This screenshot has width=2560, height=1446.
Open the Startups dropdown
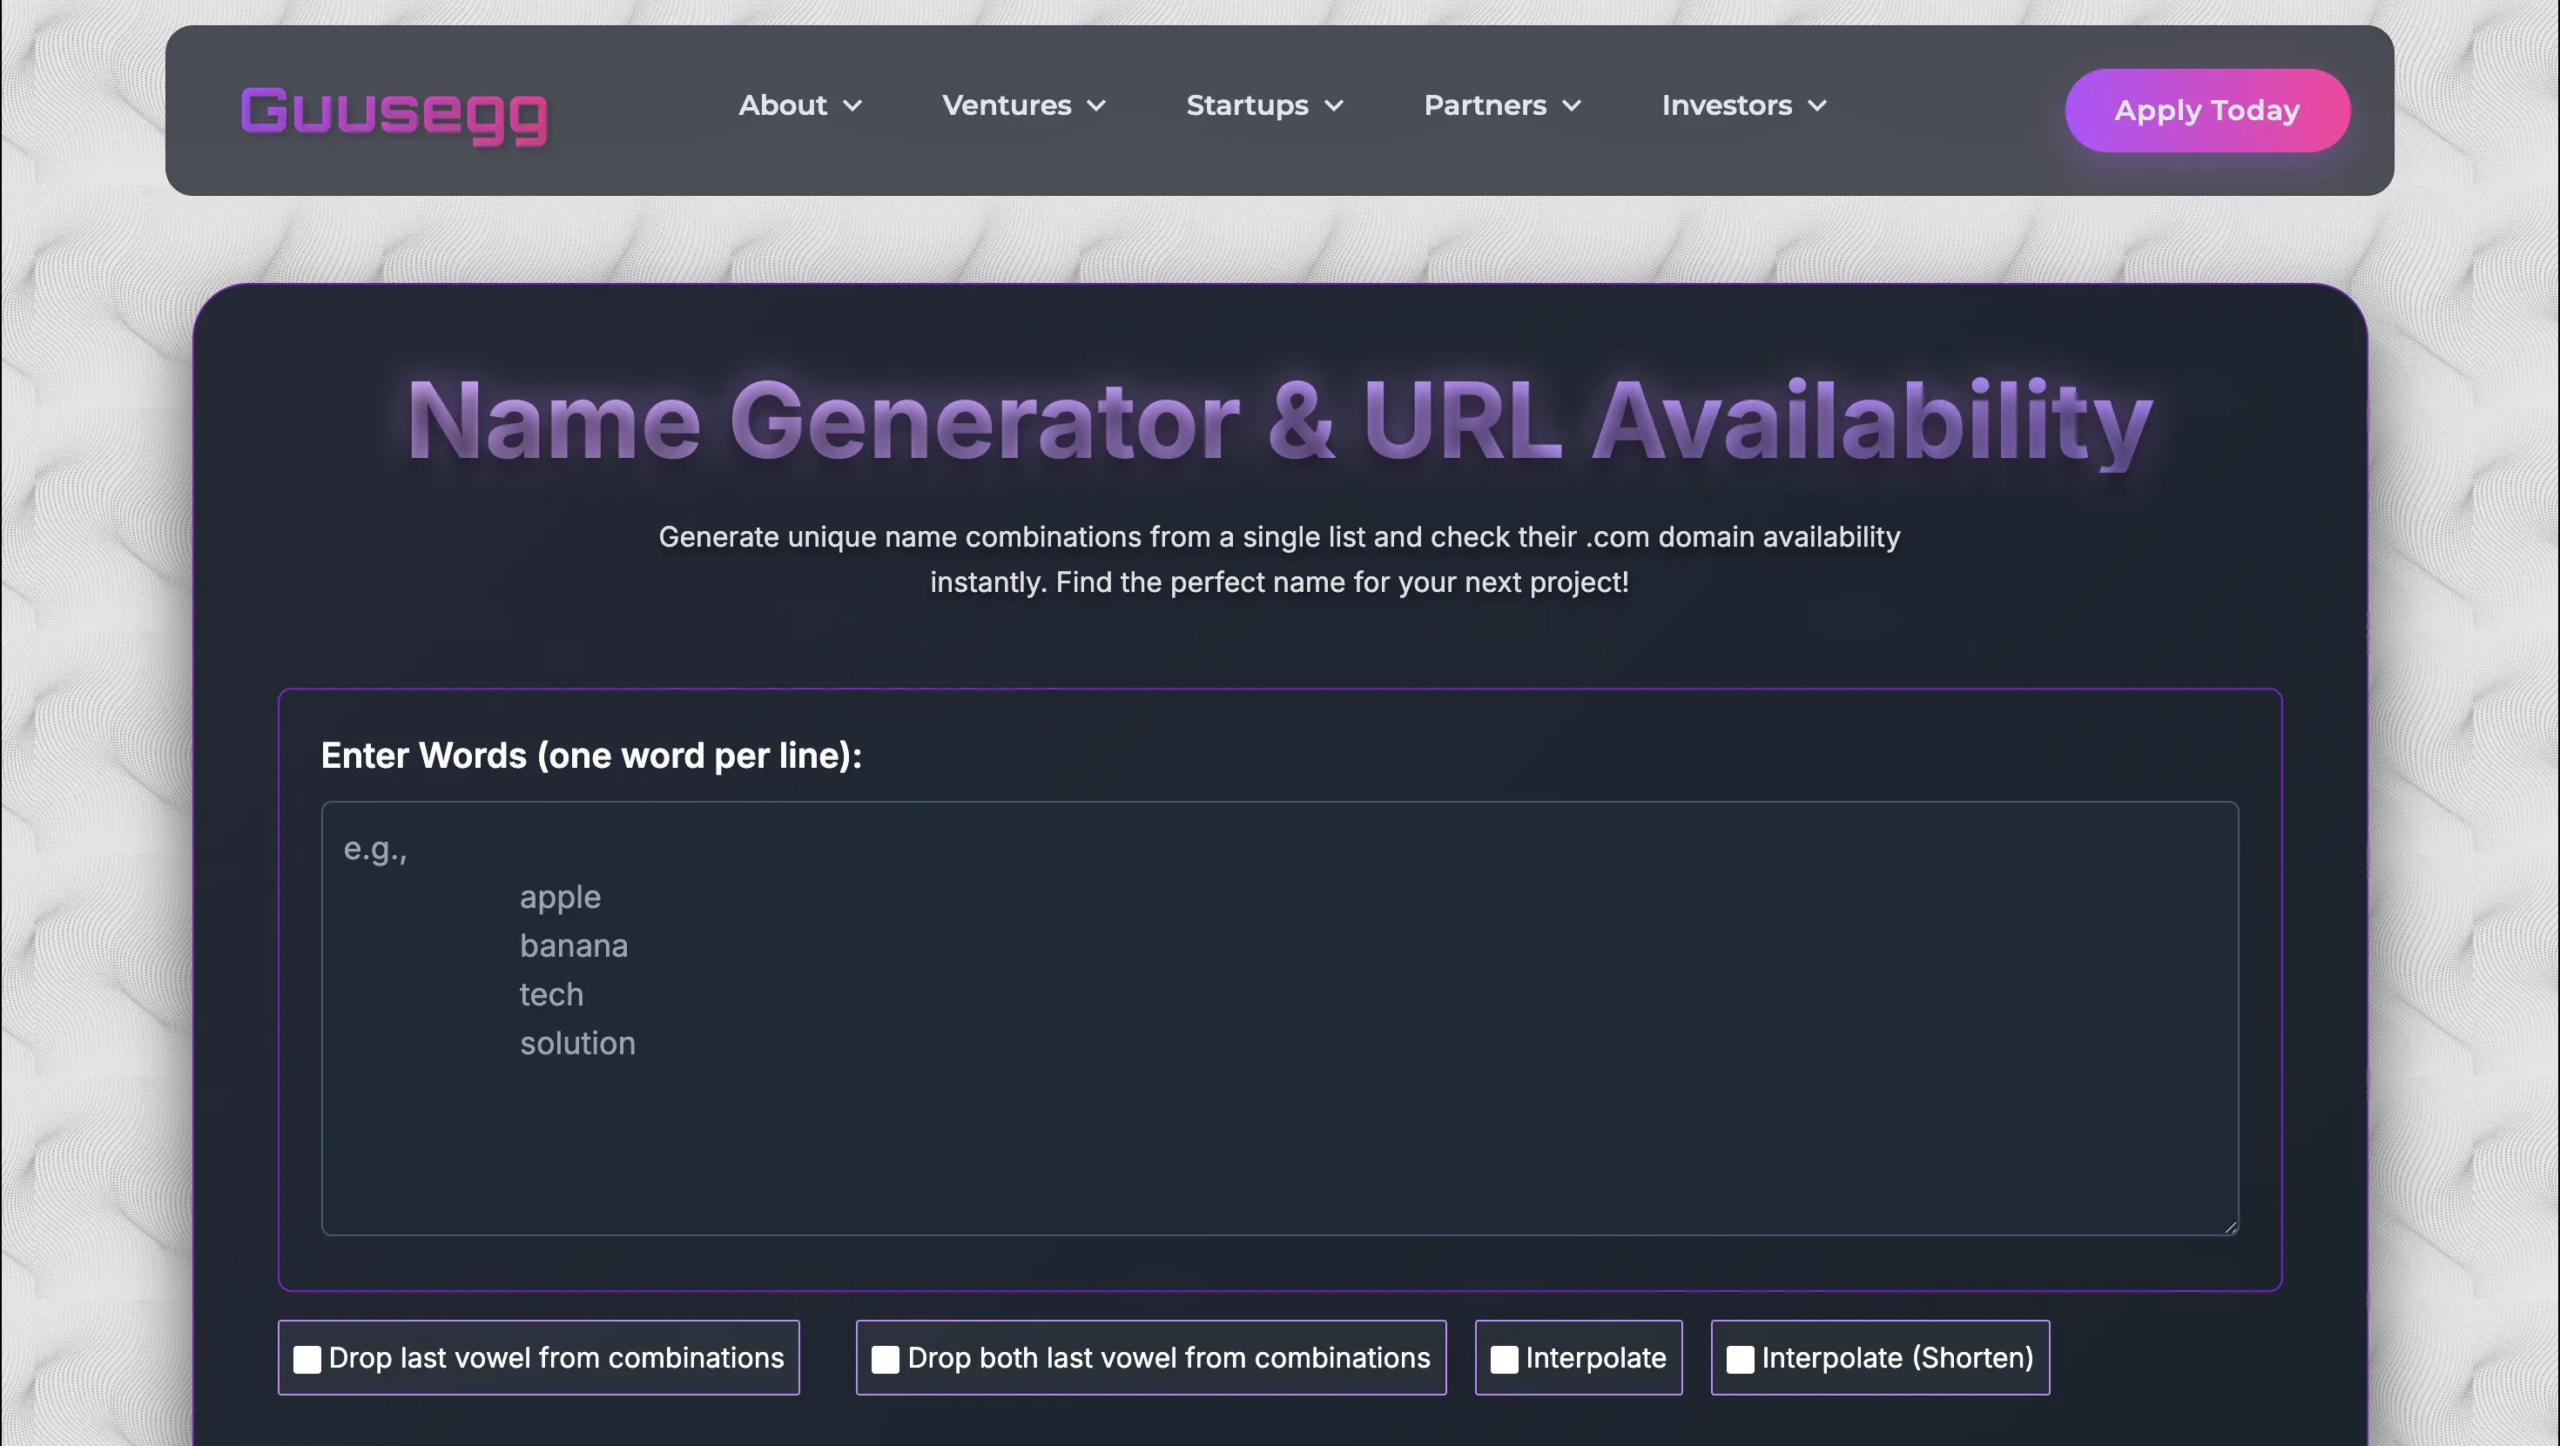pos(1247,105)
